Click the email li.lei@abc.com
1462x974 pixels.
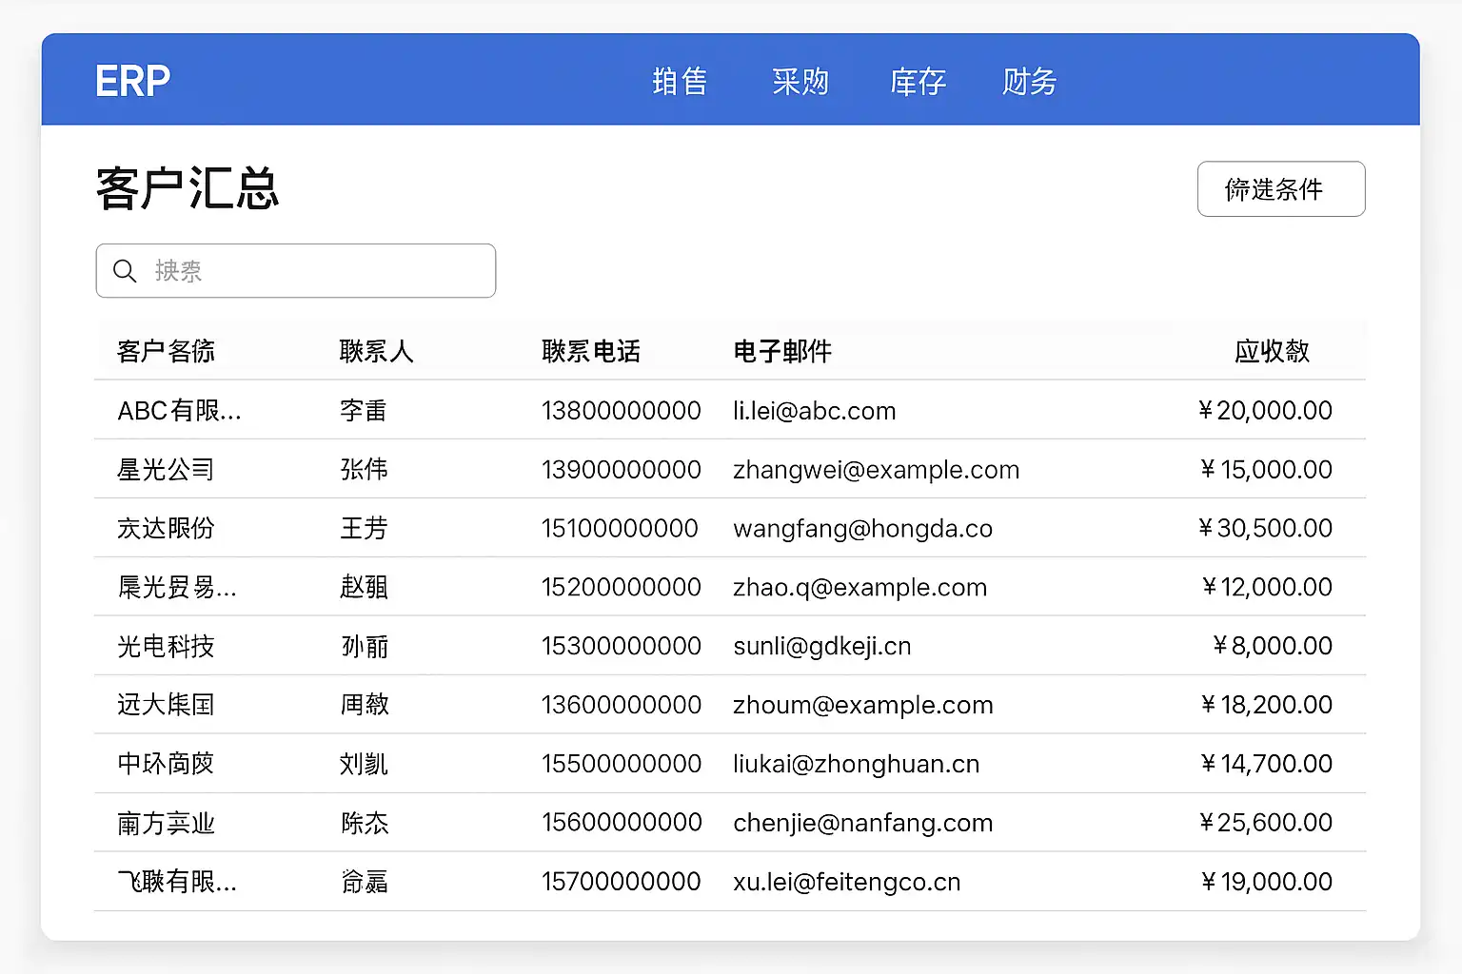pyautogui.click(x=814, y=411)
